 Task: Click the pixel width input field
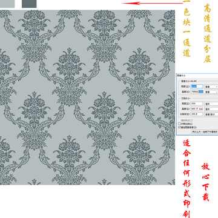point(197,87)
